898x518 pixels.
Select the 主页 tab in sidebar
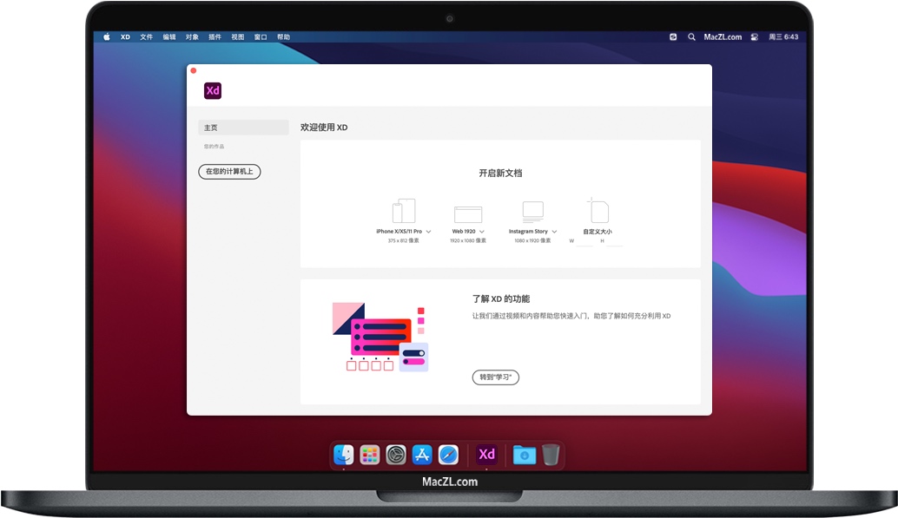click(243, 128)
